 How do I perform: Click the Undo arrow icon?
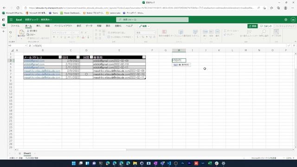[10, 32]
